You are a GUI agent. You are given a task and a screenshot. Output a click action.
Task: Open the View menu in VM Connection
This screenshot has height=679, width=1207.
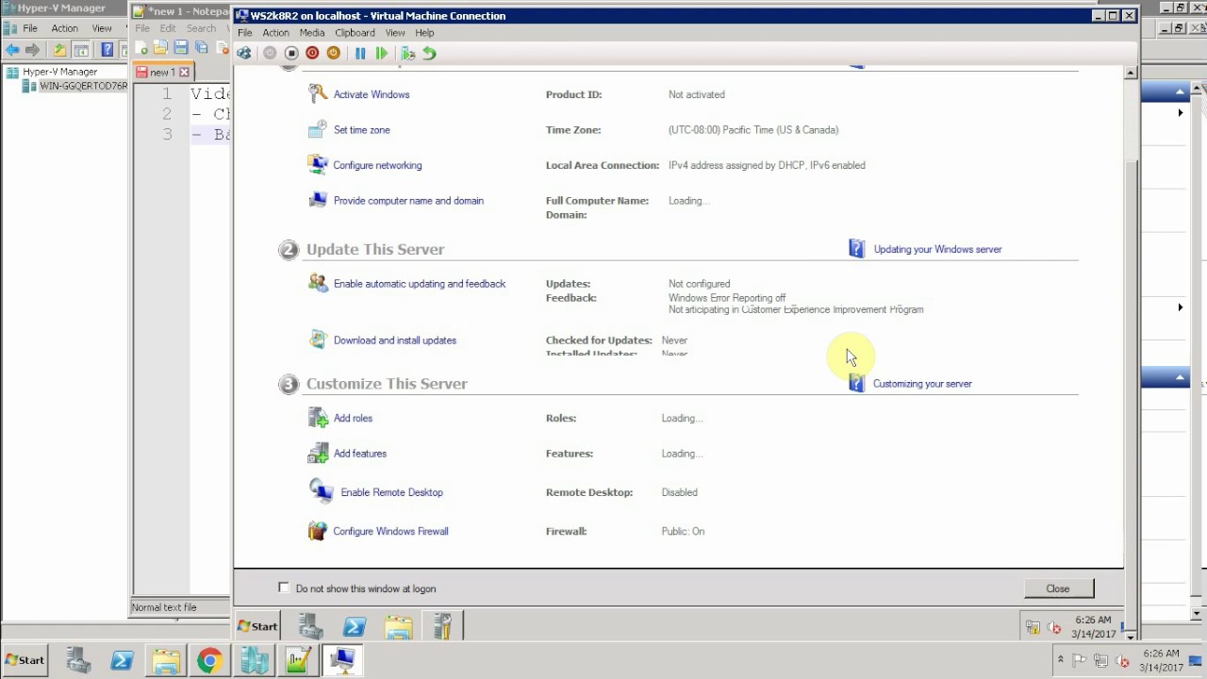pos(394,33)
